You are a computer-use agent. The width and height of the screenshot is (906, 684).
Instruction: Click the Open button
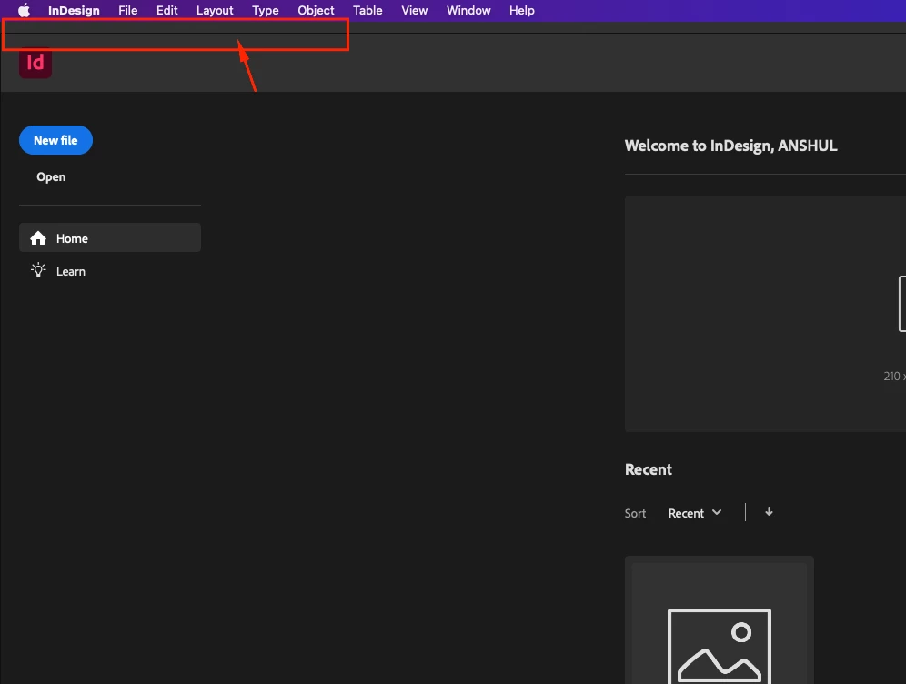pyautogui.click(x=51, y=176)
